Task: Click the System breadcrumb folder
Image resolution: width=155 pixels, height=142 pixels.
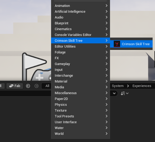Action: pos(118,86)
